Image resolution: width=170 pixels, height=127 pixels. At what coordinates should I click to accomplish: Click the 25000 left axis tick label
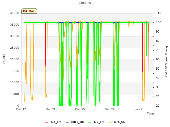point(15,48)
